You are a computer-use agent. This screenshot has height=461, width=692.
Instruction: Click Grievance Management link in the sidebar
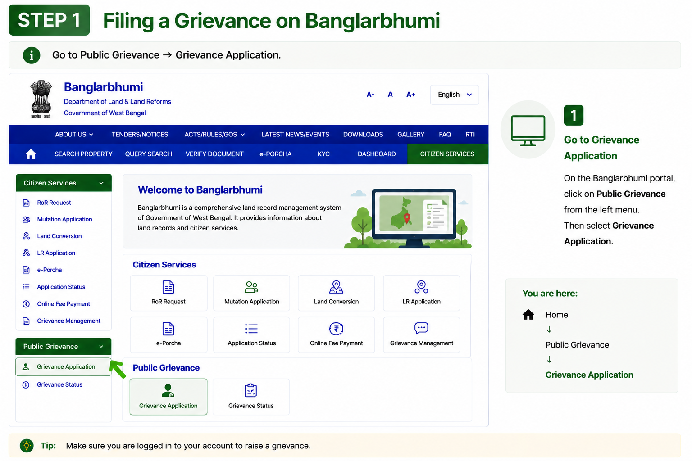(x=68, y=321)
